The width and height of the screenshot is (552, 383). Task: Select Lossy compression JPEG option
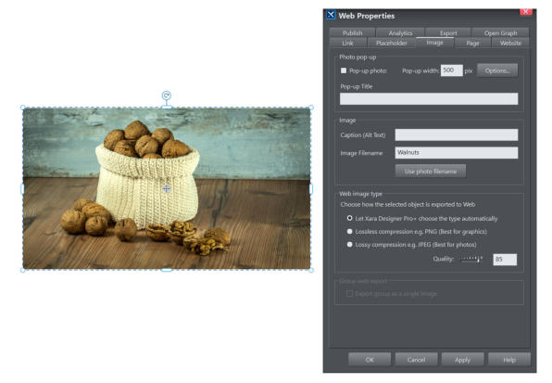(x=349, y=245)
